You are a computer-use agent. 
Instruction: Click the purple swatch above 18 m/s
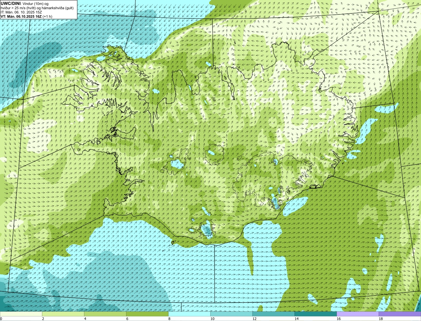[x=400, y=314]
